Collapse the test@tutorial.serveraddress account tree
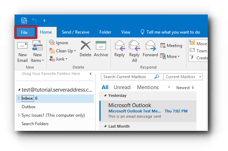 click(x=19, y=90)
